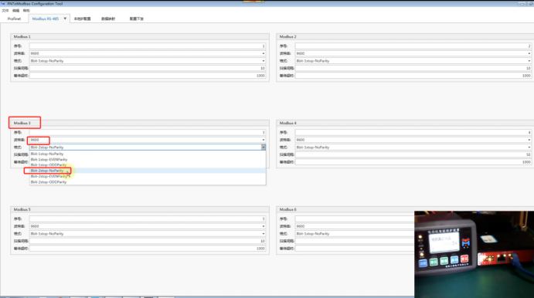Click the Modbus 5 index field showing 5
This screenshot has width=534, height=298.
[148, 218]
